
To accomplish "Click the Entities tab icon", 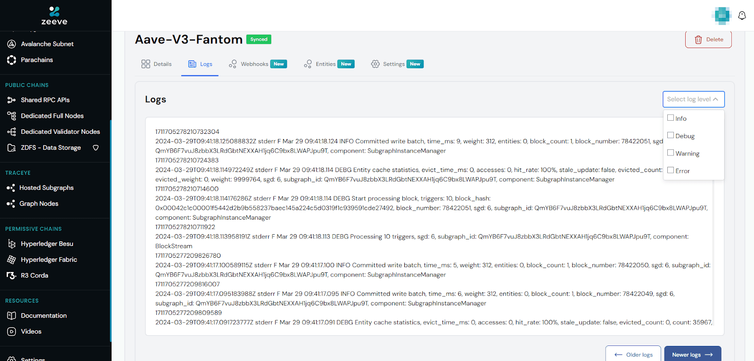I will (308, 64).
